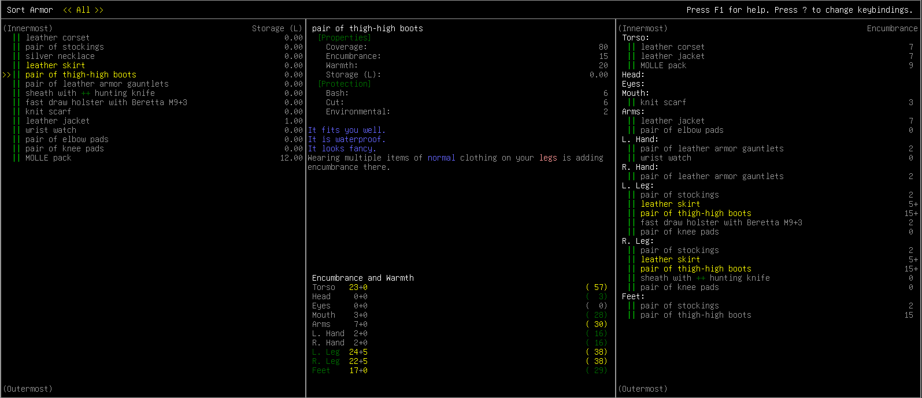Click the R. Hand: body part header
Viewport: 922px width, 398px height.
coord(640,167)
